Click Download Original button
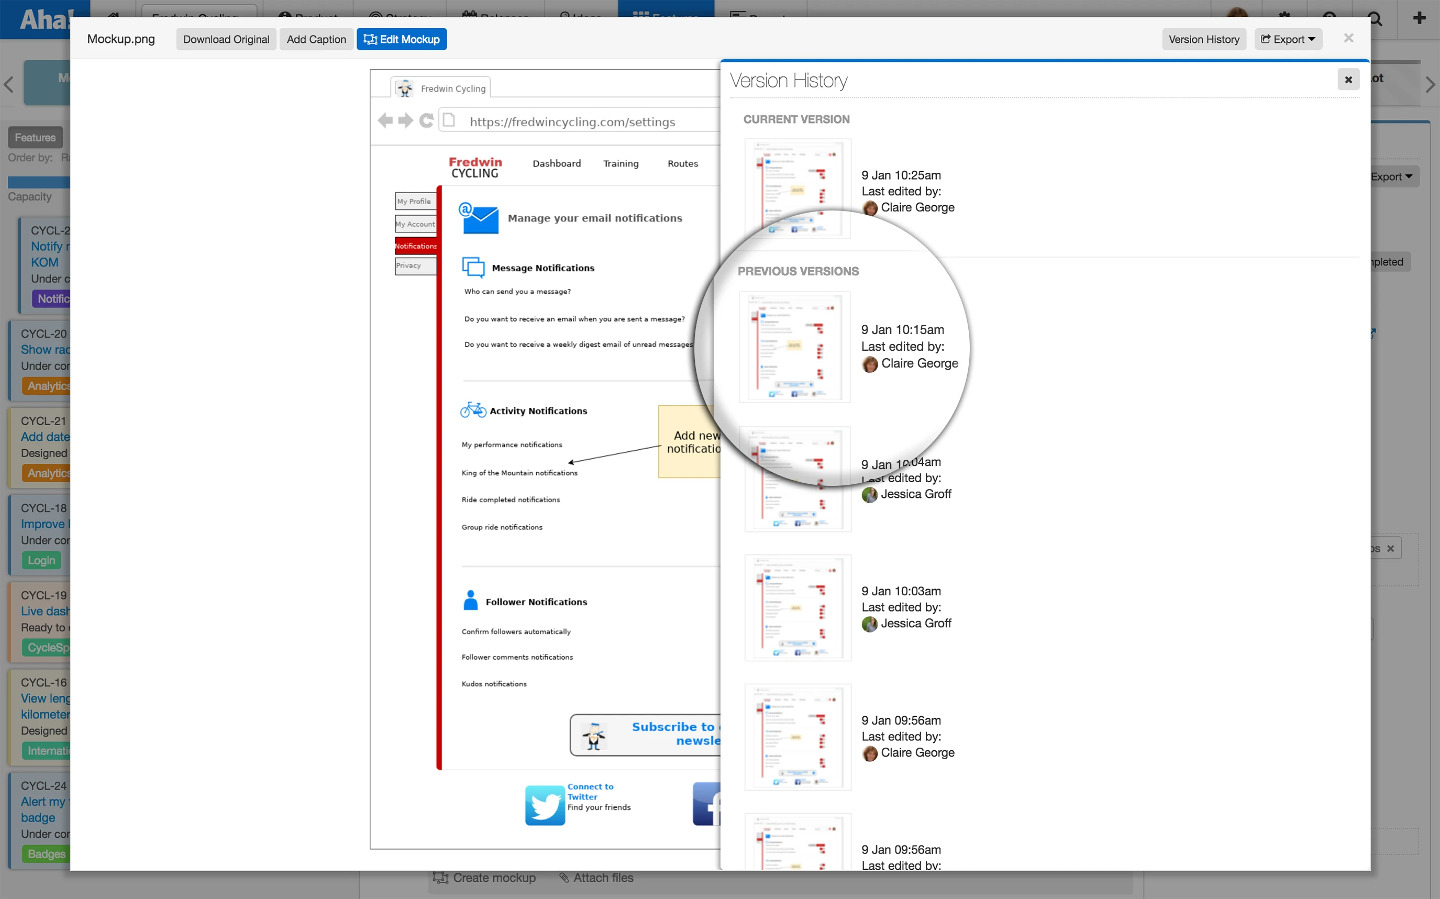This screenshot has height=899, width=1440. coord(226,39)
